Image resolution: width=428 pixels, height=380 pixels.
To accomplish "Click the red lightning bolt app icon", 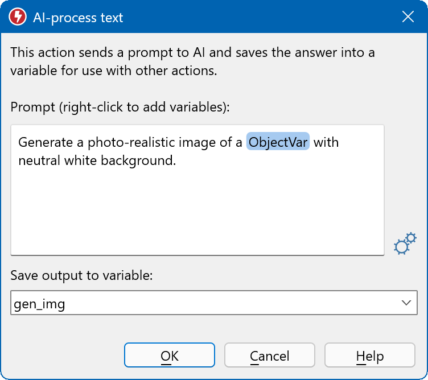I will tap(18, 18).
